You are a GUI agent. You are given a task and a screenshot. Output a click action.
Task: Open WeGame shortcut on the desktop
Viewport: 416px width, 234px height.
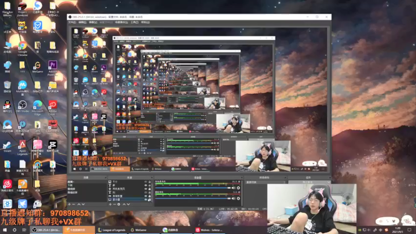[x=37, y=67]
